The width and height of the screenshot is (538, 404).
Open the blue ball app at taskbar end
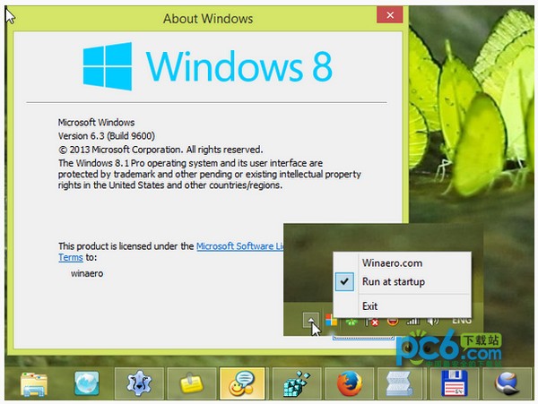(x=508, y=383)
